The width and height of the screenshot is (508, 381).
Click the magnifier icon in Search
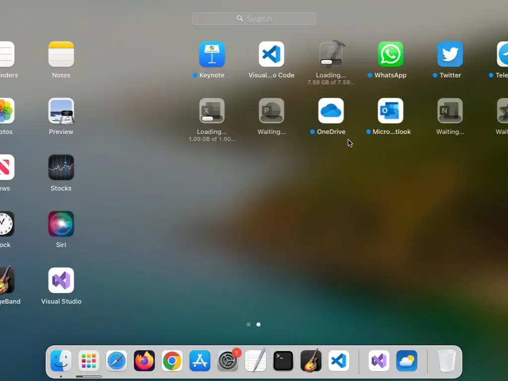point(240,18)
